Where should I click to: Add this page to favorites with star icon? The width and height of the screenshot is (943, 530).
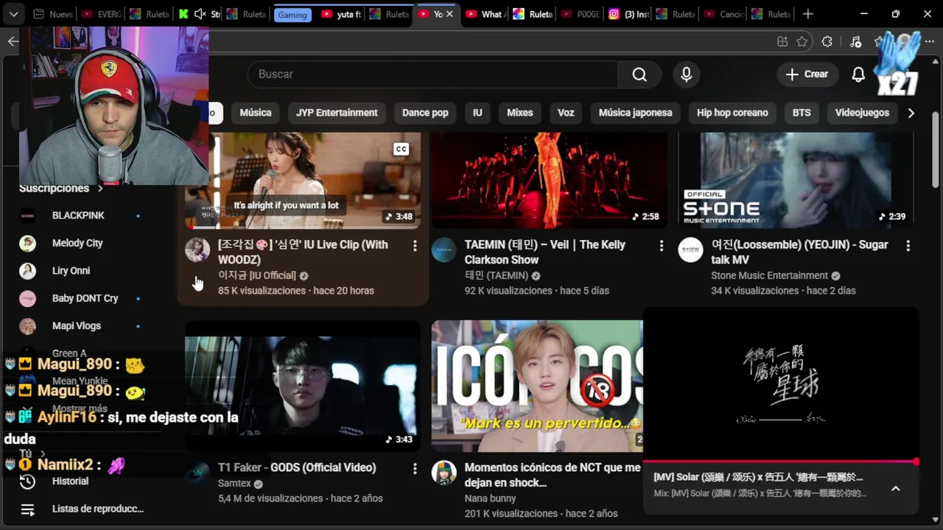pos(802,42)
